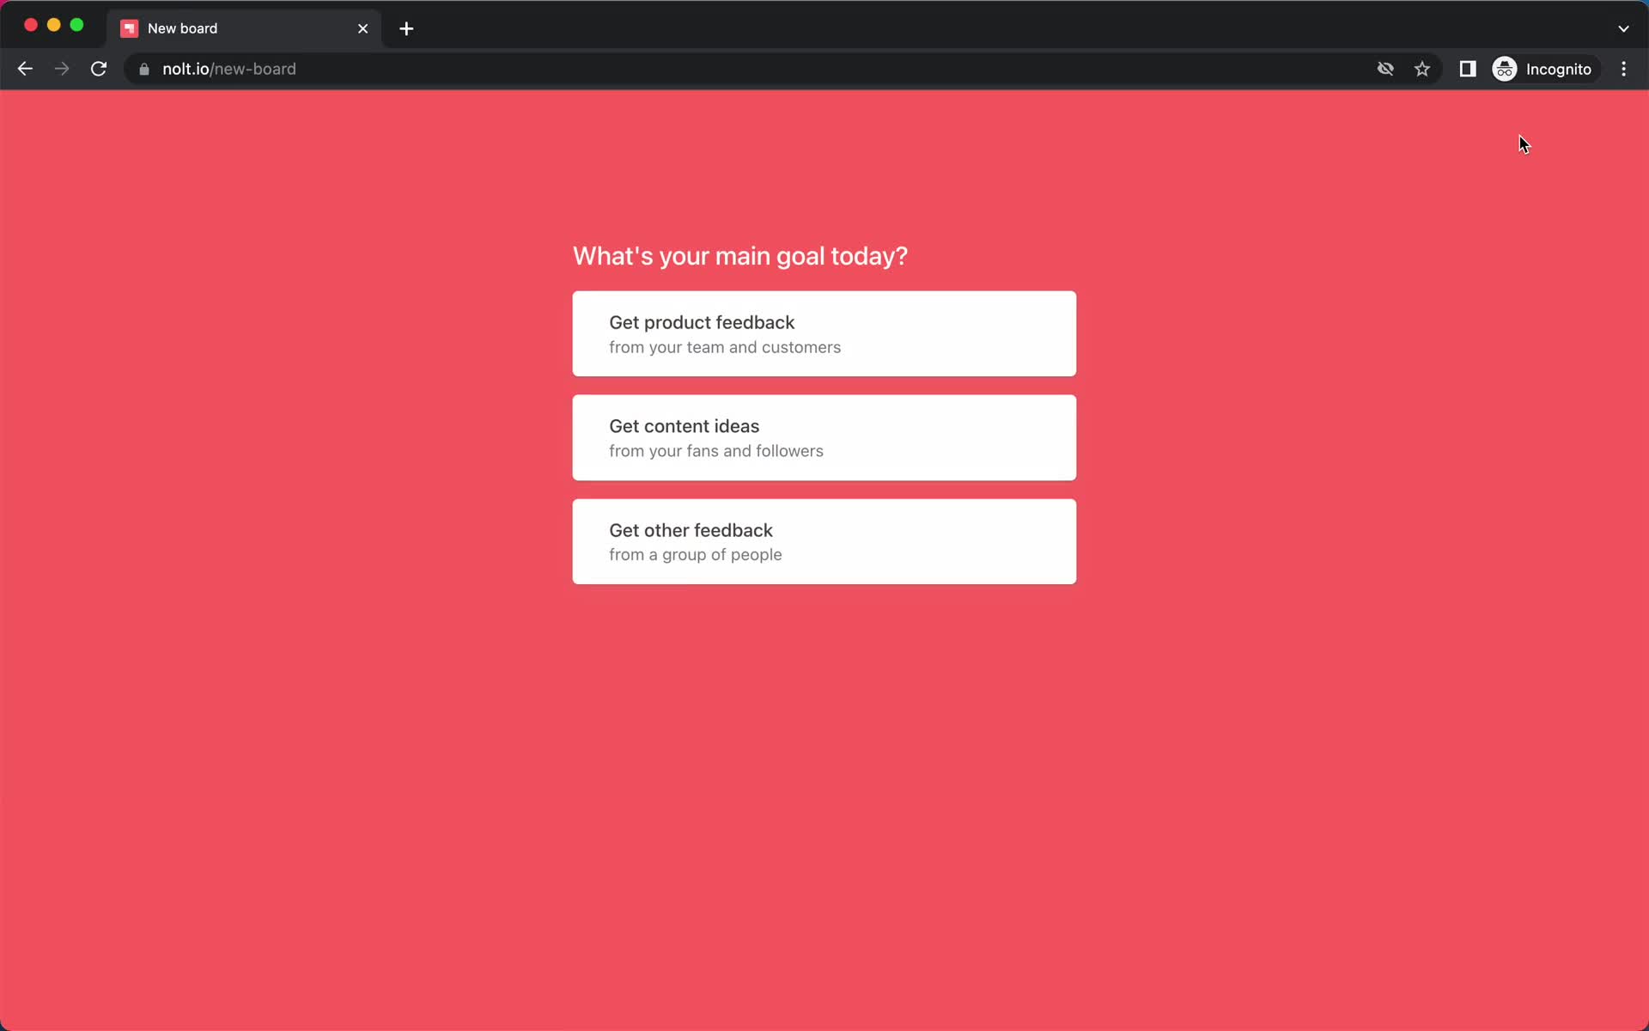Open new tab with plus button
This screenshot has height=1031, width=1649.
tap(406, 27)
